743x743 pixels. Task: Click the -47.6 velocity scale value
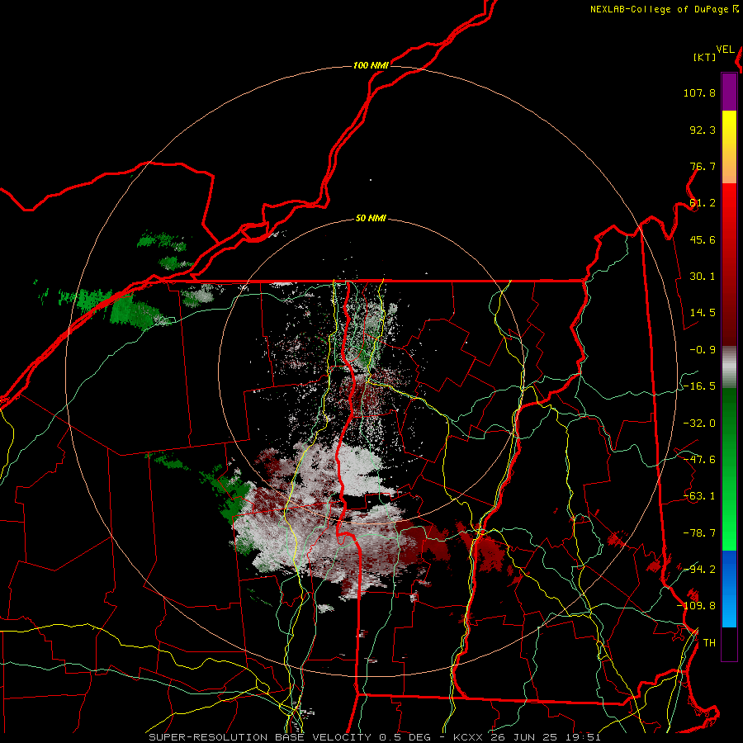point(699,460)
